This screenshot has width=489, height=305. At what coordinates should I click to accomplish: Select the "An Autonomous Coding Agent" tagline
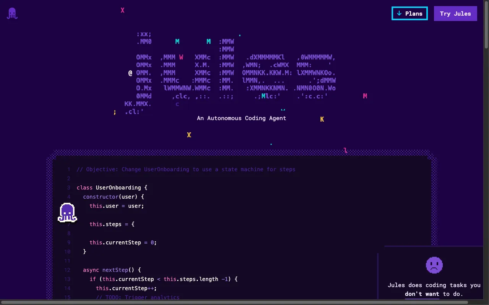241,118
